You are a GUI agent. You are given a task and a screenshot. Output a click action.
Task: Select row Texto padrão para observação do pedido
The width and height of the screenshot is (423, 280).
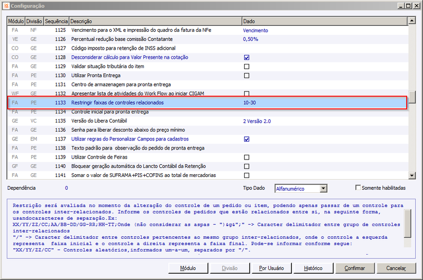[207, 148]
